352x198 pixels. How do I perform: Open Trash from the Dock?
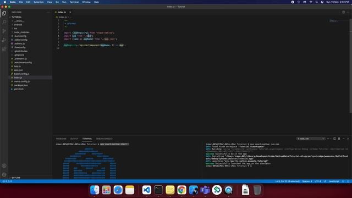coord(257,190)
